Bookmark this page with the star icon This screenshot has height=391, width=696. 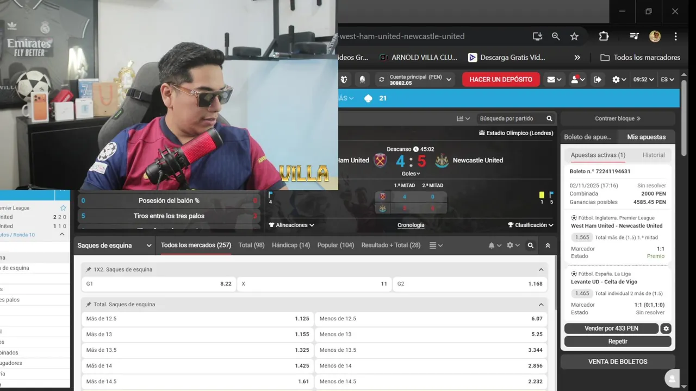574,36
